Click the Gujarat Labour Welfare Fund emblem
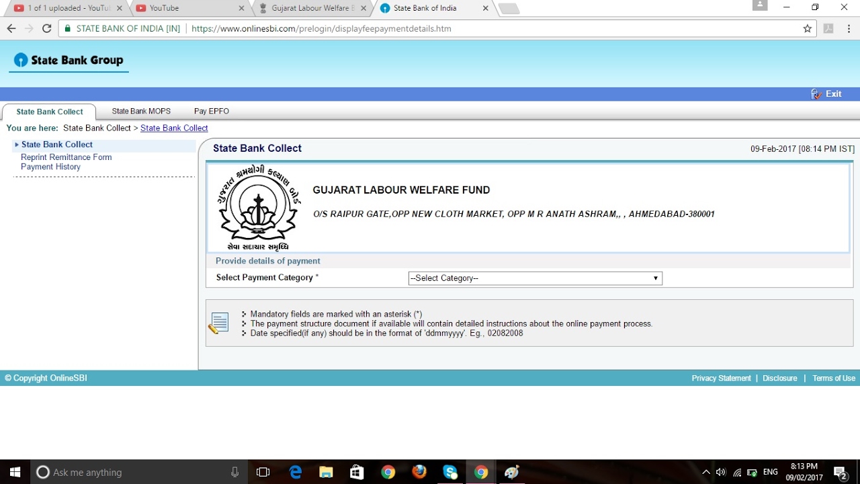 pos(259,208)
